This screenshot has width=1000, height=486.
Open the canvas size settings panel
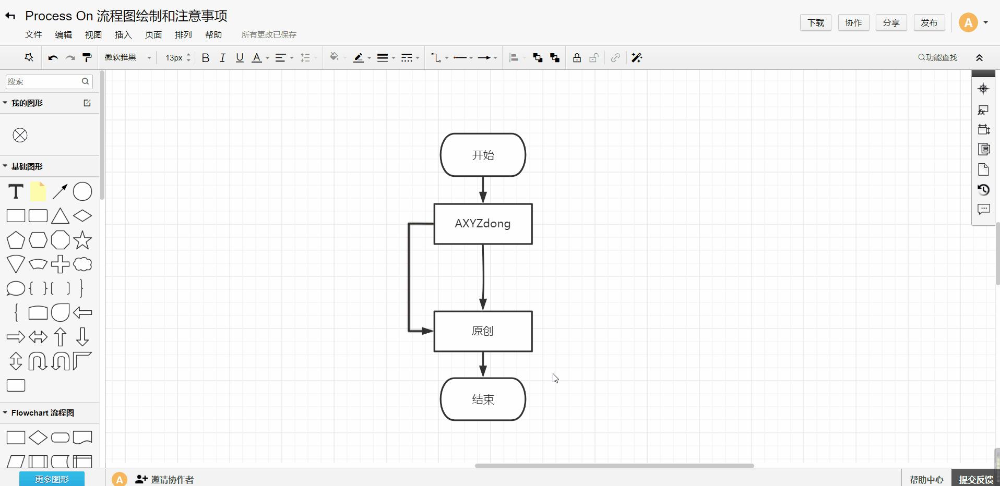tap(984, 129)
